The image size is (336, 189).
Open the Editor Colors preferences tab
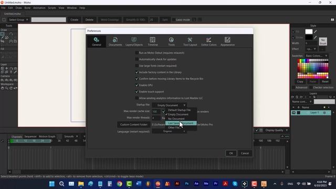tap(209, 41)
